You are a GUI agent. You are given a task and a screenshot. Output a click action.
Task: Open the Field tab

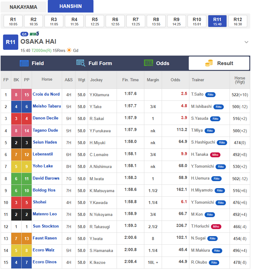point(32,63)
